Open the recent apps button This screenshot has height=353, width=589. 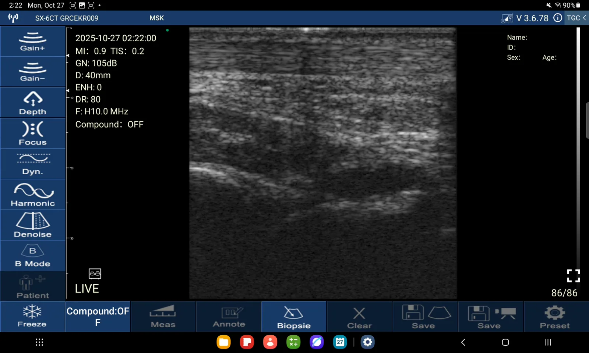point(548,342)
